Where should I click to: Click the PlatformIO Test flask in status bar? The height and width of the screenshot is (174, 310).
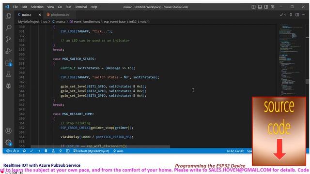click(x=53, y=151)
